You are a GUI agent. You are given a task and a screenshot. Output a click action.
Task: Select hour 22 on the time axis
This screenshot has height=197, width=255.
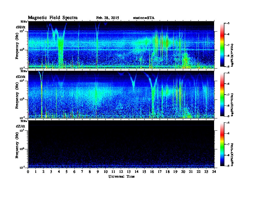[x=199, y=172]
